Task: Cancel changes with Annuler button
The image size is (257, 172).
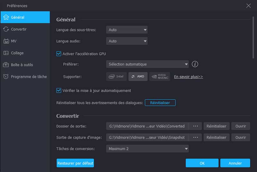Action: [x=235, y=163]
